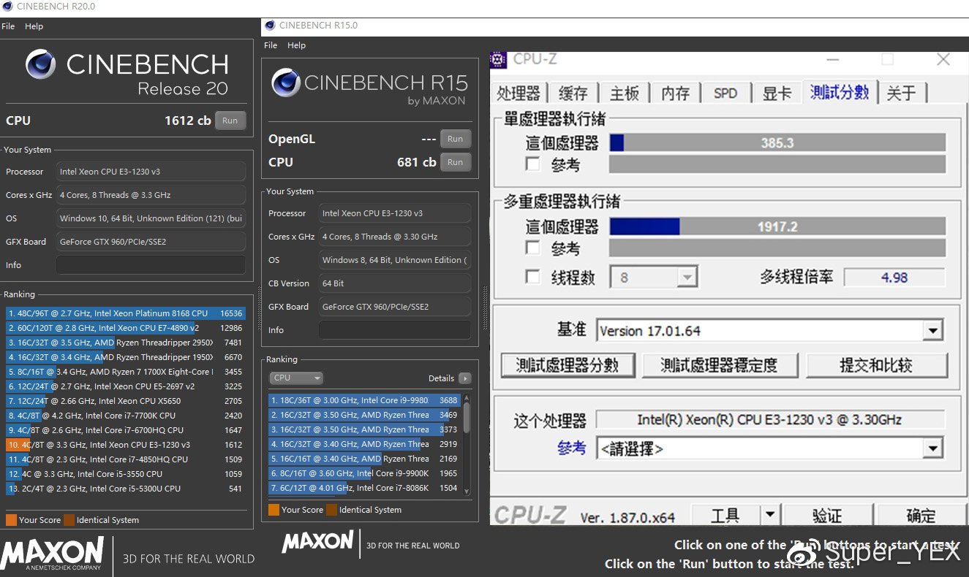The height and width of the screenshot is (577, 969).
Task: Click the MAXON logo below Cinebench R20
Action: [51, 553]
